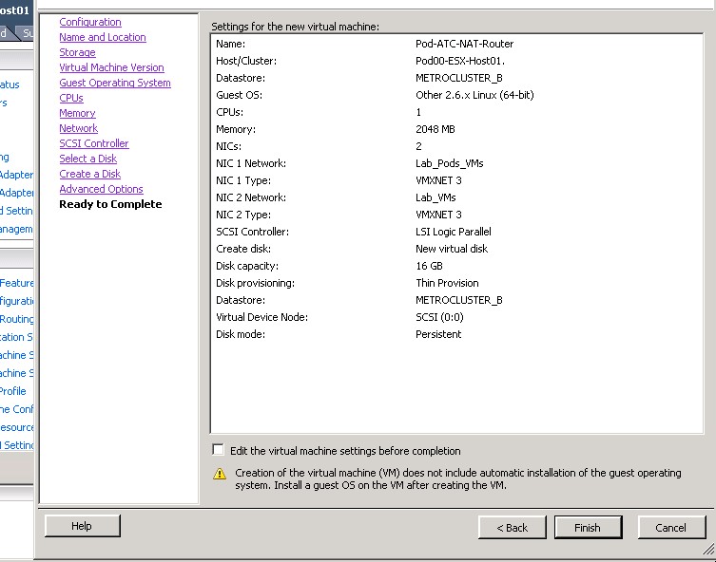Image resolution: width=716 pixels, height=562 pixels.
Task: Jump to Storage step
Action: [x=77, y=52]
